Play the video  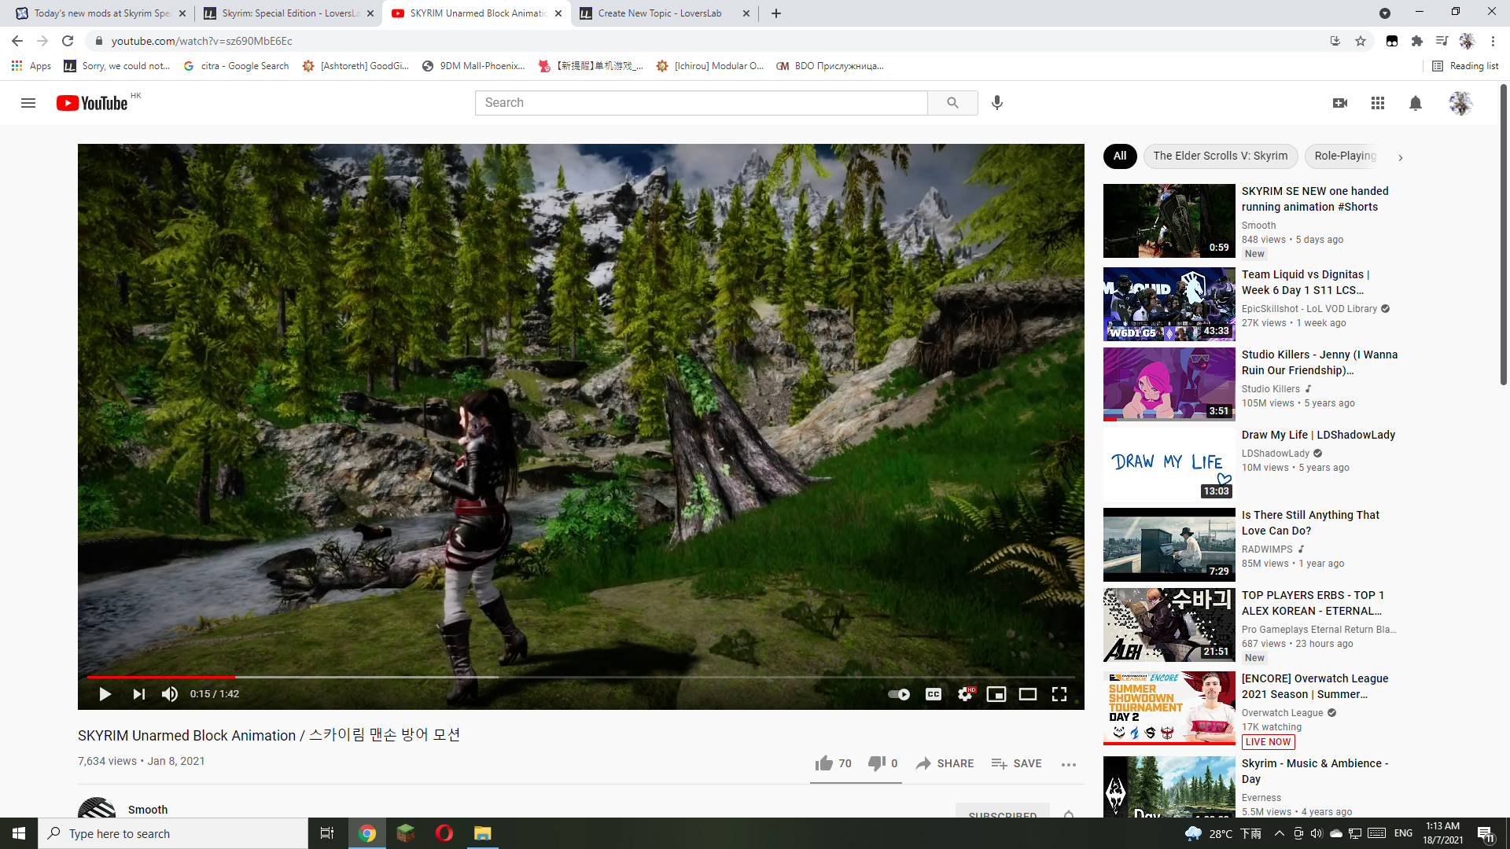click(105, 694)
